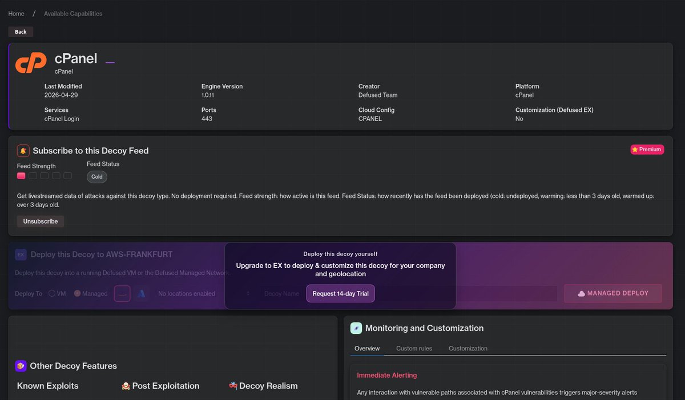
Task: Click the Customization (Defused EX) value No
Action: tap(519, 119)
